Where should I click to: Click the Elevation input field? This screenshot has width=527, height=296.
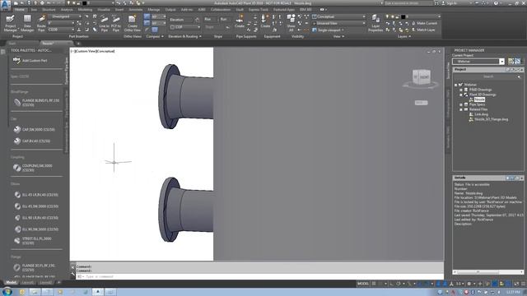tap(181, 20)
